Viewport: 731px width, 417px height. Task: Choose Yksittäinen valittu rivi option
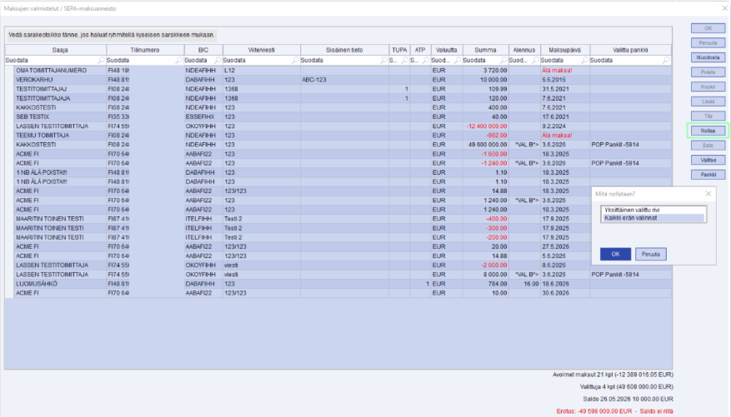pyautogui.click(x=653, y=210)
